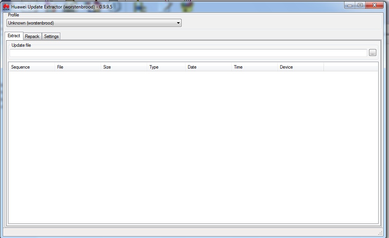Click the Huawei logo icon in title bar
Image resolution: width=389 pixels, height=238 pixels.
coord(6,7)
